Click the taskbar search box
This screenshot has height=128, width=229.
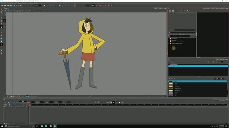19,126
